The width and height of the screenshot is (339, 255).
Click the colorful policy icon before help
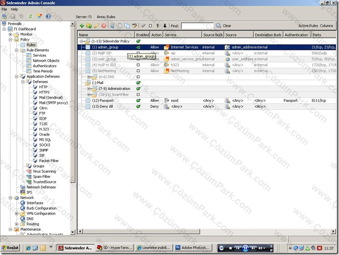tap(39, 16)
